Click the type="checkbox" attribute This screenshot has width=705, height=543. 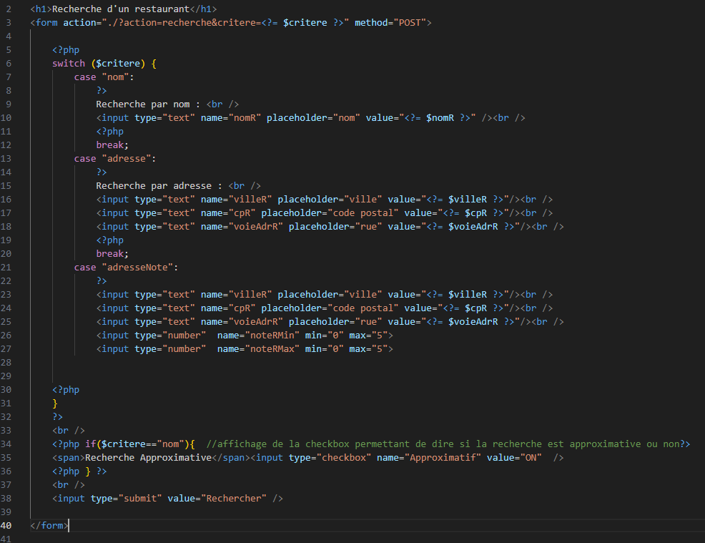click(330, 458)
